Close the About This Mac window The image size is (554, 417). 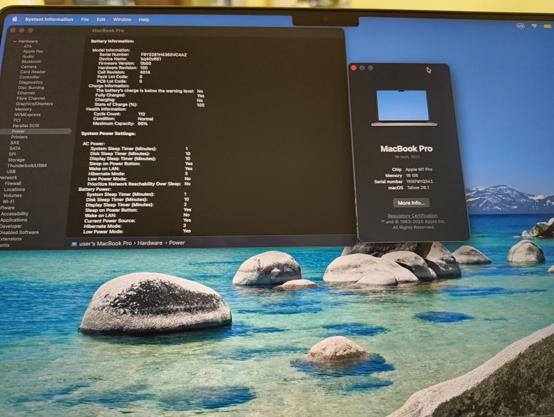coord(354,68)
